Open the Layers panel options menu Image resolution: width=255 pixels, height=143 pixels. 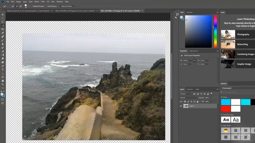(x=218, y=89)
